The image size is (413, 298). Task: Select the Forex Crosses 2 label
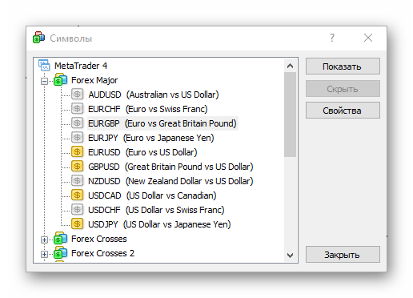102,253
